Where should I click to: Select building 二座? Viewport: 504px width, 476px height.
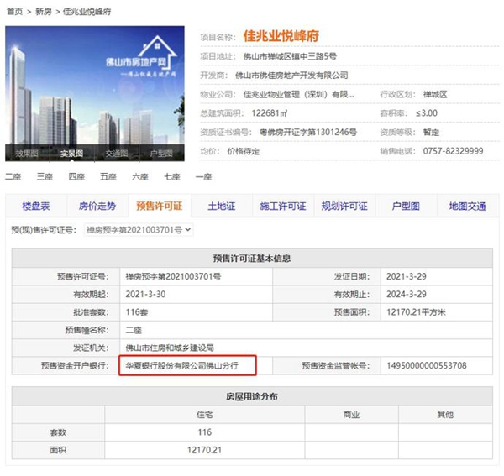click(13, 176)
